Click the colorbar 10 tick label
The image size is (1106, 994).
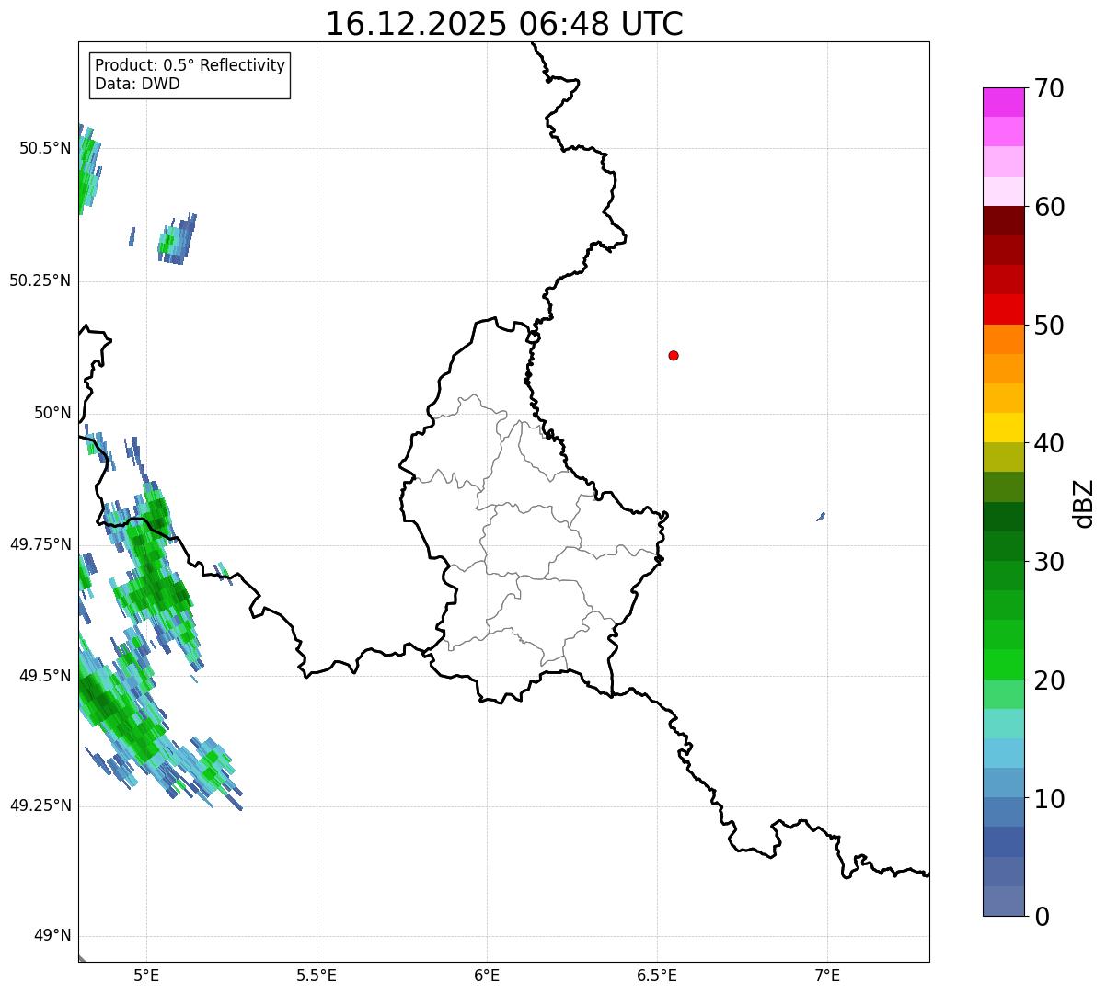(1049, 798)
